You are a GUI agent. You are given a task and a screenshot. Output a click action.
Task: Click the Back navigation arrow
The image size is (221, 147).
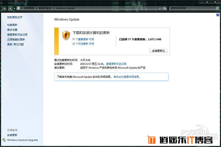pyautogui.click(x=4, y=8)
